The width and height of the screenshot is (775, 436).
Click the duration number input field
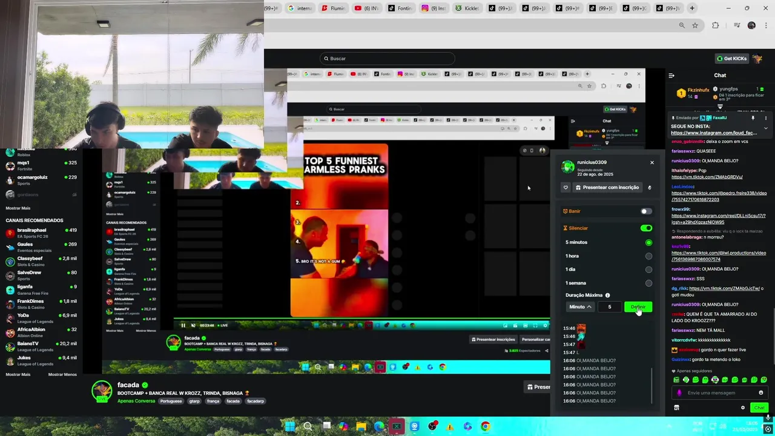click(610, 307)
